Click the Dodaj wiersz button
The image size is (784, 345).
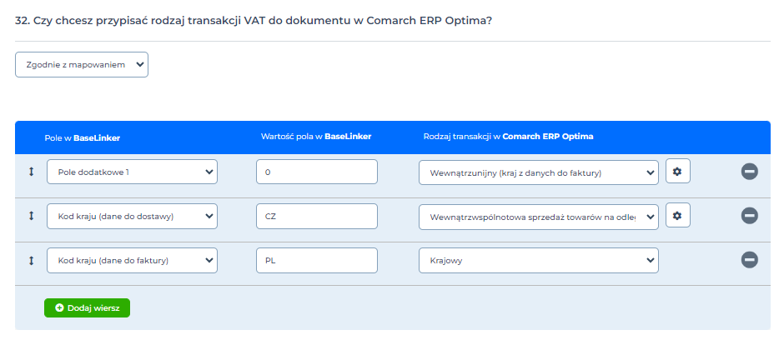(x=87, y=308)
